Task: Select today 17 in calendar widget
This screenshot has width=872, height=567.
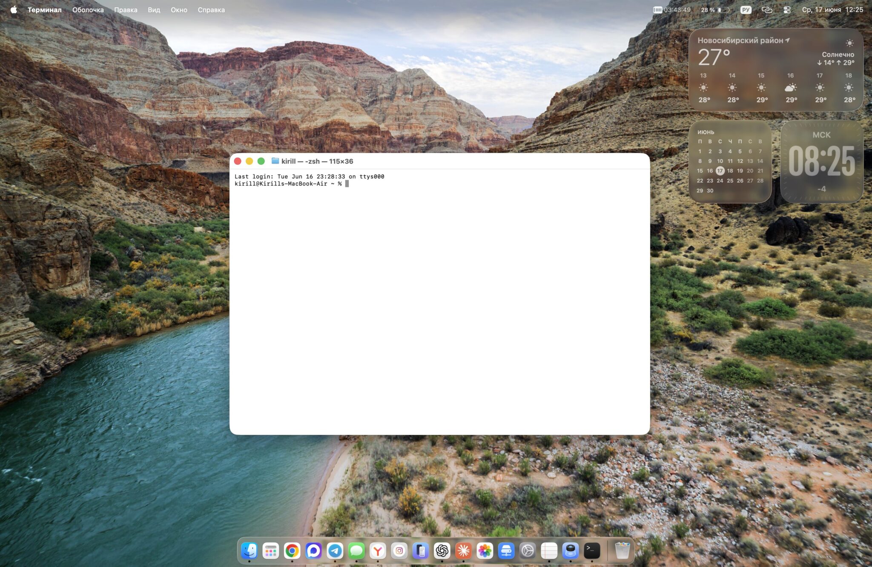Action: (x=720, y=171)
